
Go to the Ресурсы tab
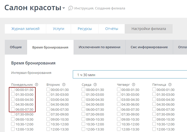(x=85, y=29)
